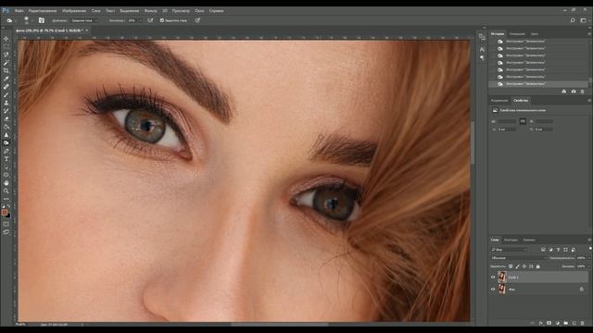Screen dimensions: 593x333
Task: Select the Clone Stamp tool
Action: [x=6, y=103]
